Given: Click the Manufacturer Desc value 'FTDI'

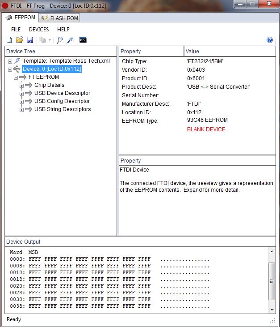Looking at the screenshot, I should pyautogui.click(x=194, y=104).
